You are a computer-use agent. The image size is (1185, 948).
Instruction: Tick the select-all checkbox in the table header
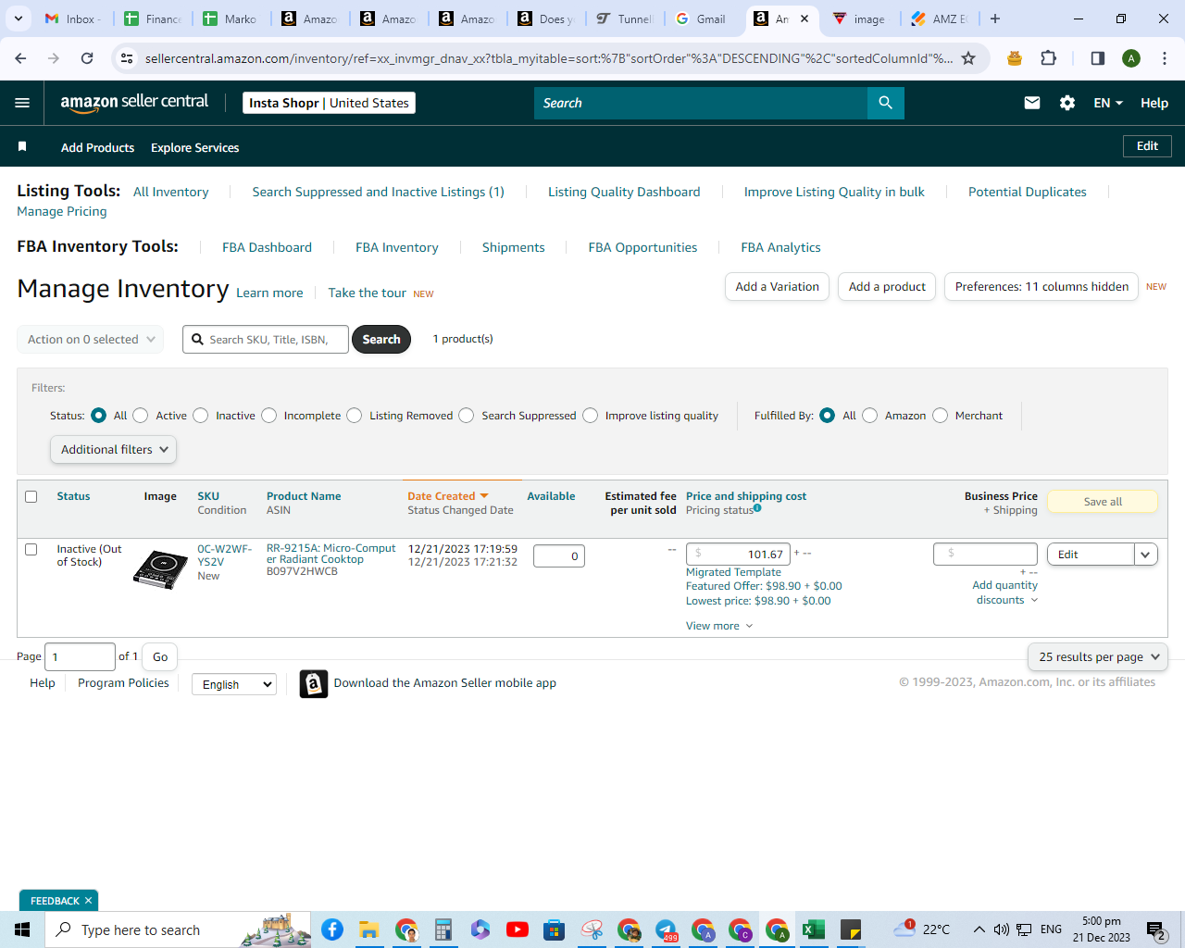31,497
